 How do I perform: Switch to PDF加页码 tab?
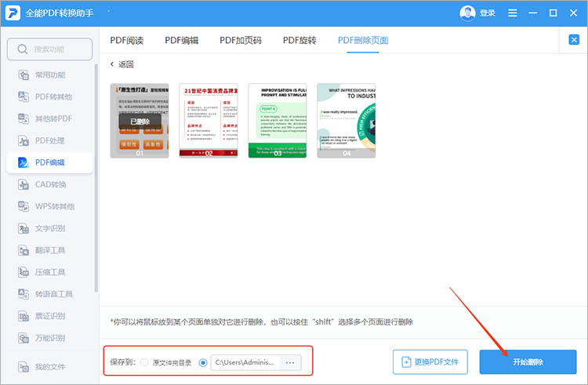coord(241,40)
